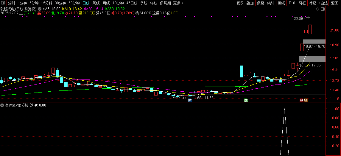Toggle the 简框 simple frame mode
Viewport: 341px width, 156px height.
(302, 3)
